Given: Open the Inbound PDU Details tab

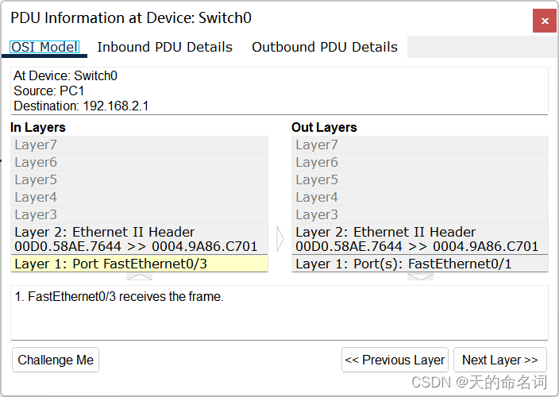Looking at the screenshot, I should [x=164, y=47].
